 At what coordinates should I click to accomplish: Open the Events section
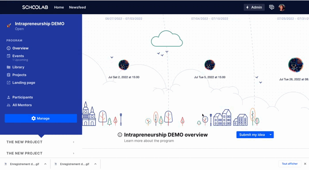(18, 56)
